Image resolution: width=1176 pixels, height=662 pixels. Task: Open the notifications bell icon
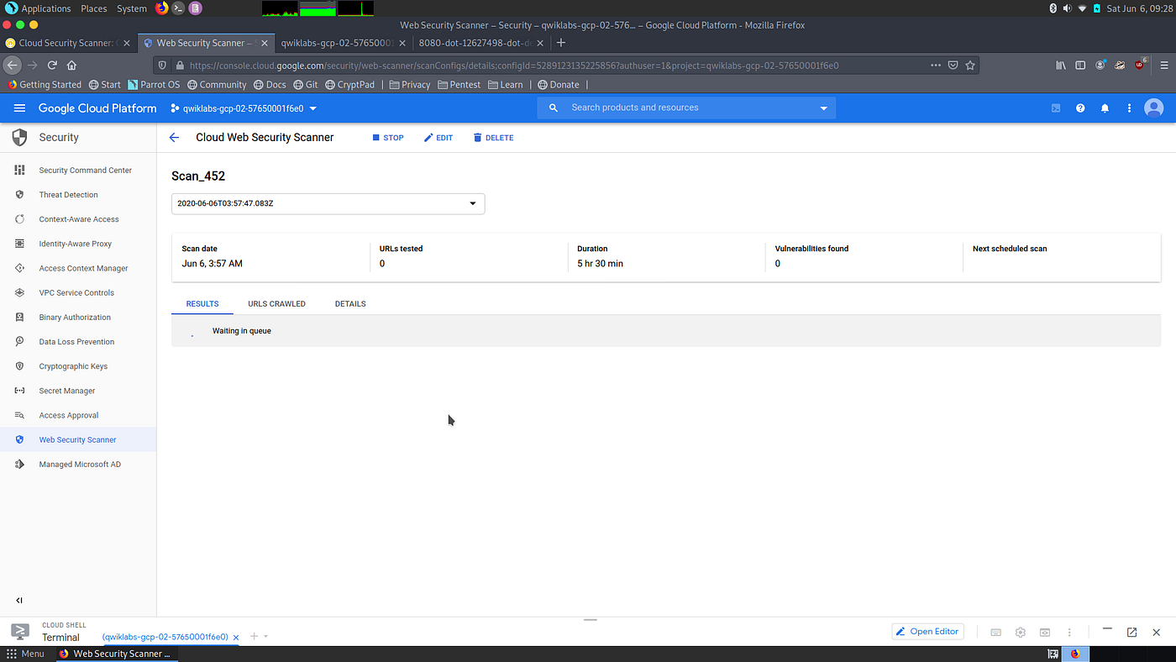(1105, 108)
